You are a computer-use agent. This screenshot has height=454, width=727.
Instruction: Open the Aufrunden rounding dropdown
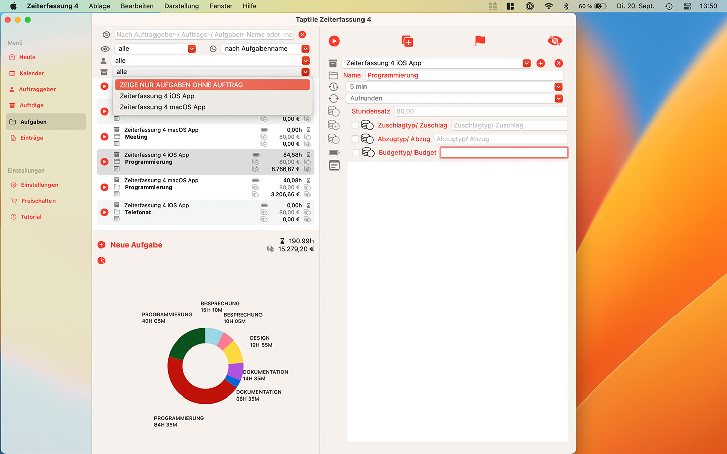(x=454, y=99)
